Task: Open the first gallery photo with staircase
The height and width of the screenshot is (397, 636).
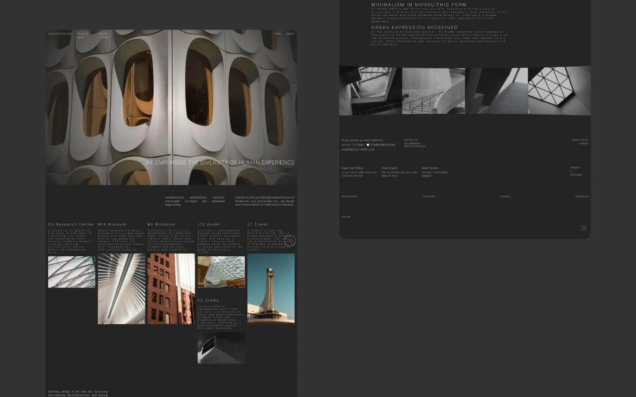Action: click(371, 91)
